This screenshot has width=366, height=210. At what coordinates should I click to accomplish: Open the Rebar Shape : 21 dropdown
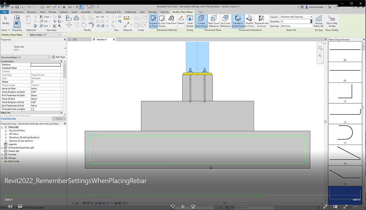[45, 35]
